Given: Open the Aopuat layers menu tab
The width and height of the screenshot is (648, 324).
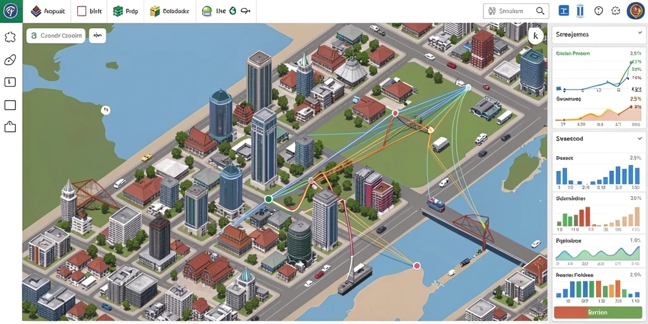Looking at the screenshot, I should tap(48, 11).
